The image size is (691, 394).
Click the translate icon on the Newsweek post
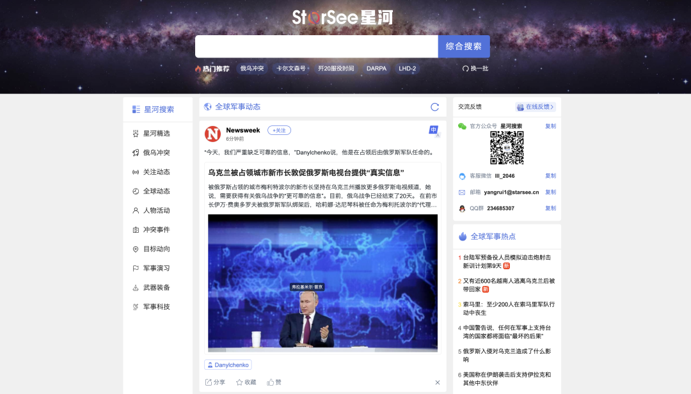434,130
